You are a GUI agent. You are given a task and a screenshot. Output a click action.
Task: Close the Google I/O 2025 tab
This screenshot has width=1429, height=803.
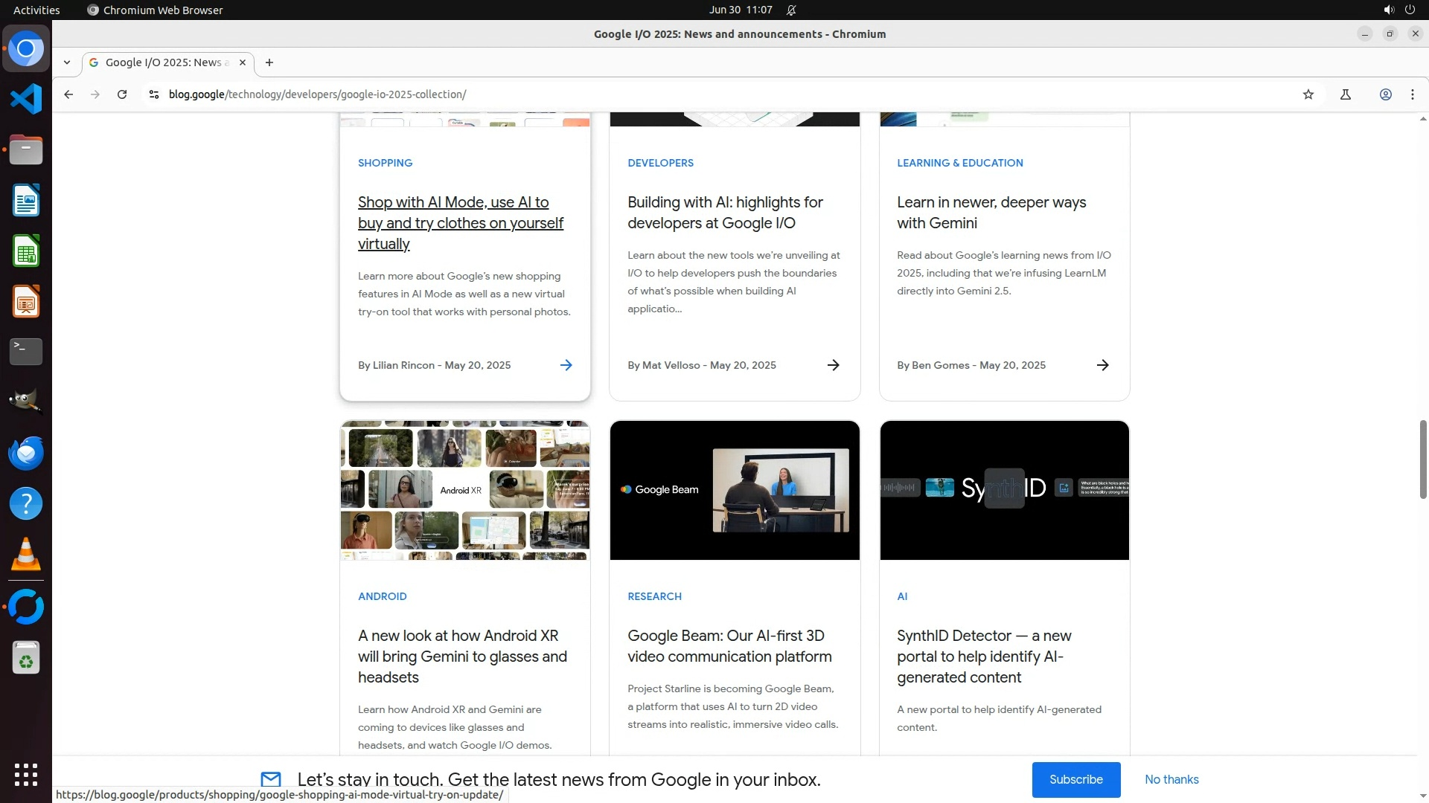[243, 62]
